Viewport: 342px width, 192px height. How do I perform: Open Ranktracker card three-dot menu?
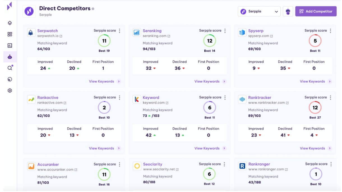click(331, 98)
